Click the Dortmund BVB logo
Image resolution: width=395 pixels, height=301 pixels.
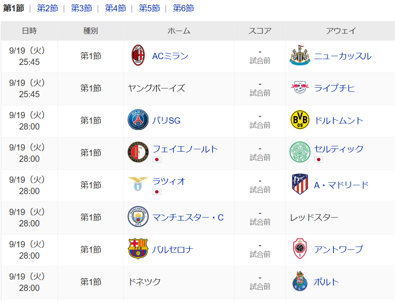point(300,120)
